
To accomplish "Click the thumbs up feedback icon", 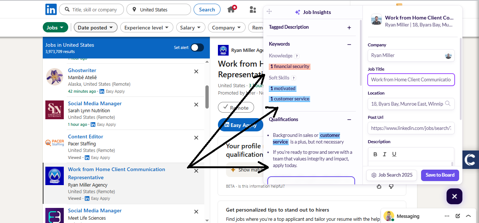I will 379,186.
